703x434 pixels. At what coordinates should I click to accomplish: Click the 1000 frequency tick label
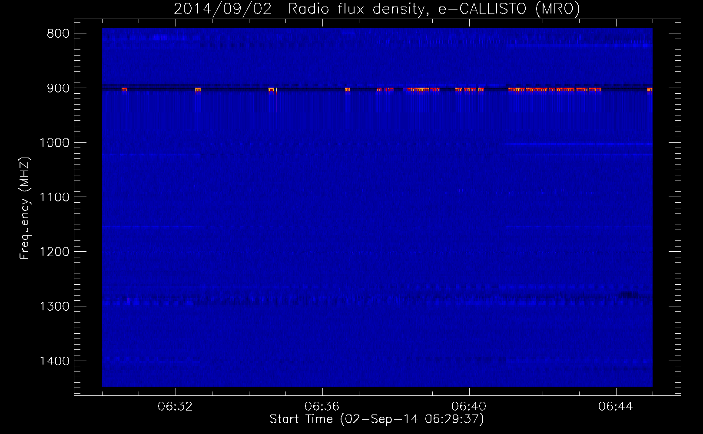click(54, 143)
